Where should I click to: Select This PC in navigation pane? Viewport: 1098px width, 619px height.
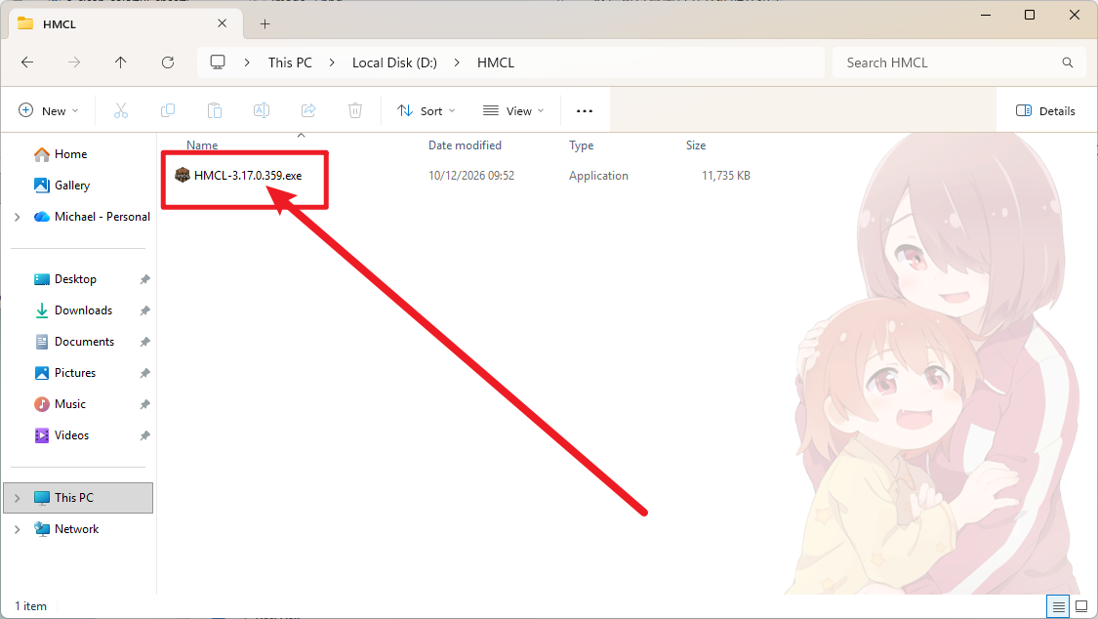point(78,498)
